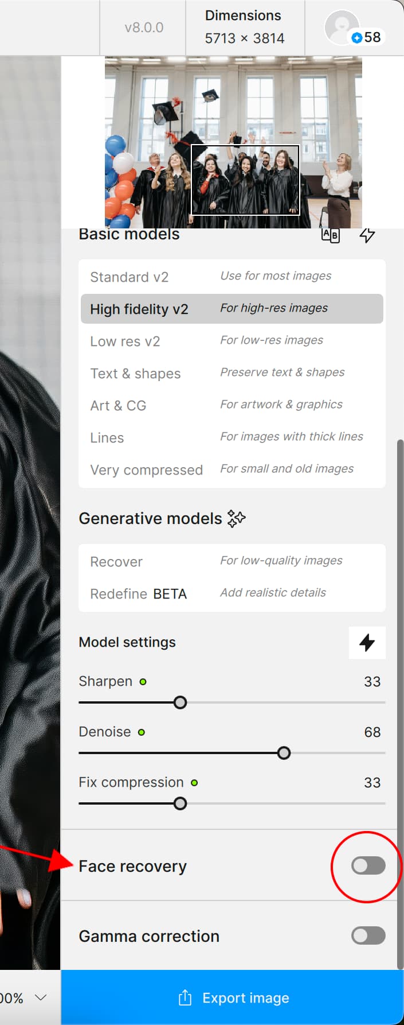Turn on Gamma correction switch
The height and width of the screenshot is (1025, 404).
pyautogui.click(x=368, y=935)
